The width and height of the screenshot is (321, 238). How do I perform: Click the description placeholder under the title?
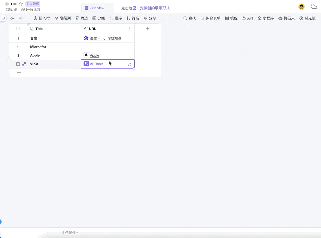pyautogui.click(x=22, y=10)
